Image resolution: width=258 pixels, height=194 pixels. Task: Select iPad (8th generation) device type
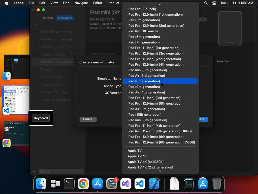click(160, 81)
